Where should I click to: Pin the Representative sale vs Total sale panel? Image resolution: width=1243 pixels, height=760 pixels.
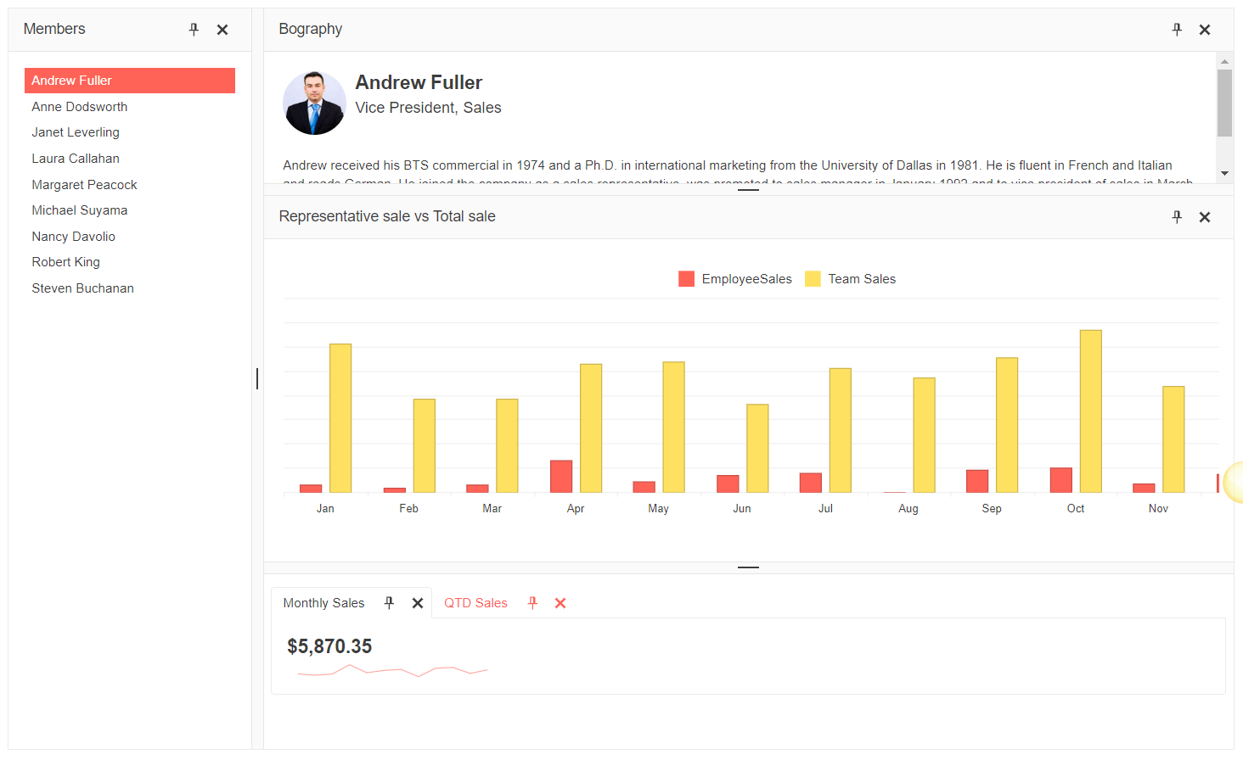coord(1177,216)
